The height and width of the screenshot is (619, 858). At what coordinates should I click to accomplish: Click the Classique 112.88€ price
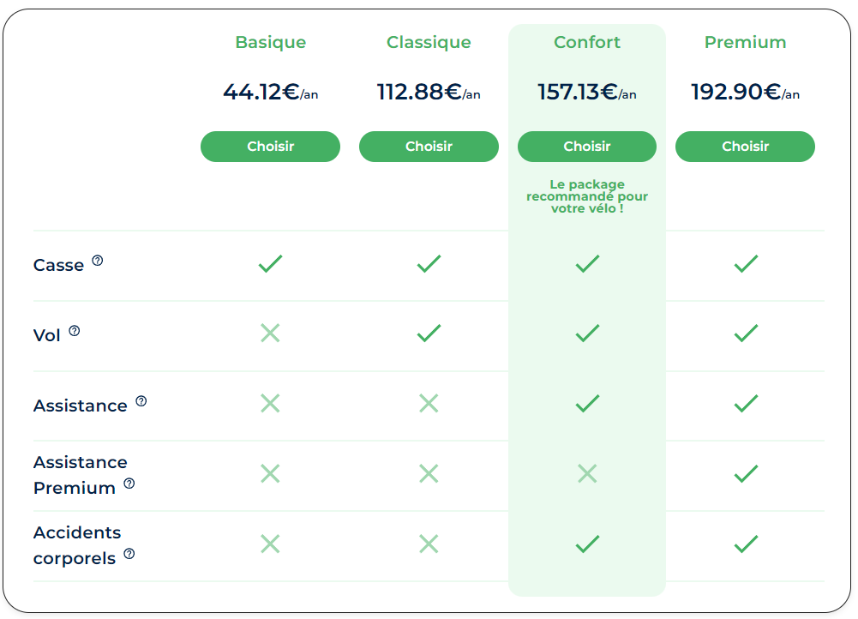coord(429,92)
